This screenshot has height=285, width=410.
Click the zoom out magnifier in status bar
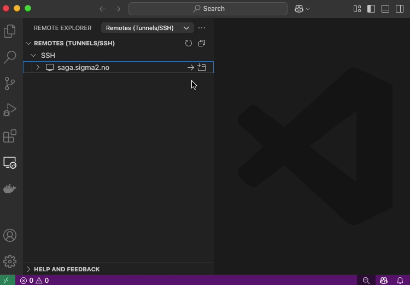366,280
